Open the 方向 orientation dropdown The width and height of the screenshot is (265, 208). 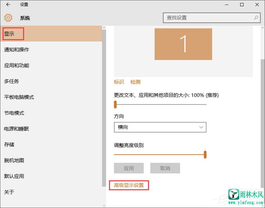(160, 127)
